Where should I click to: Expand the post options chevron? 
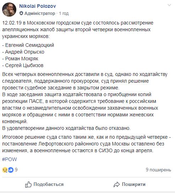click(x=169, y=5)
